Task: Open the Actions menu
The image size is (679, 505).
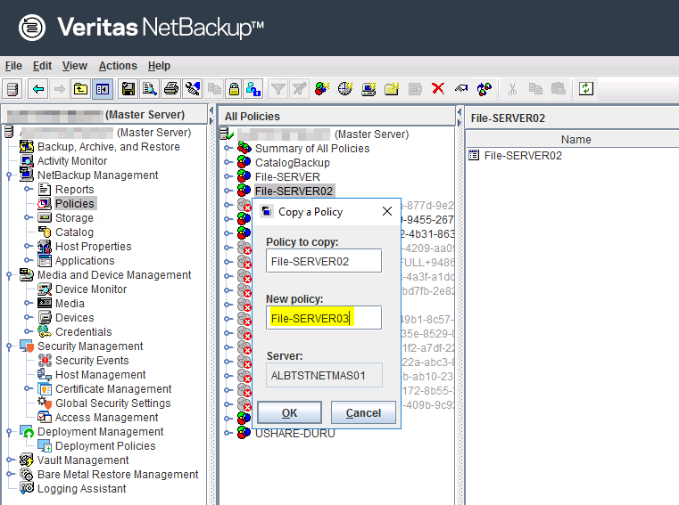Action: [118, 66]
